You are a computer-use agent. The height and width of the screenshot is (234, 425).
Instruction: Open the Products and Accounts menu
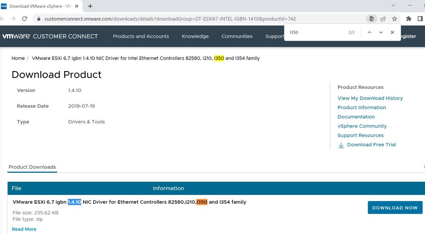141,36
